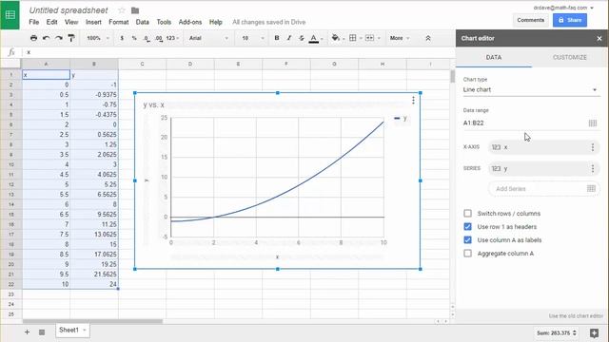Switch to the DATA tab

(494, 57)
